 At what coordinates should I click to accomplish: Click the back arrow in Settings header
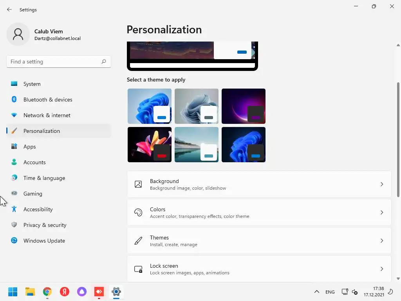click(9, 9)
